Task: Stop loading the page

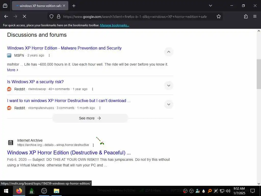Action: coord(24,16)
